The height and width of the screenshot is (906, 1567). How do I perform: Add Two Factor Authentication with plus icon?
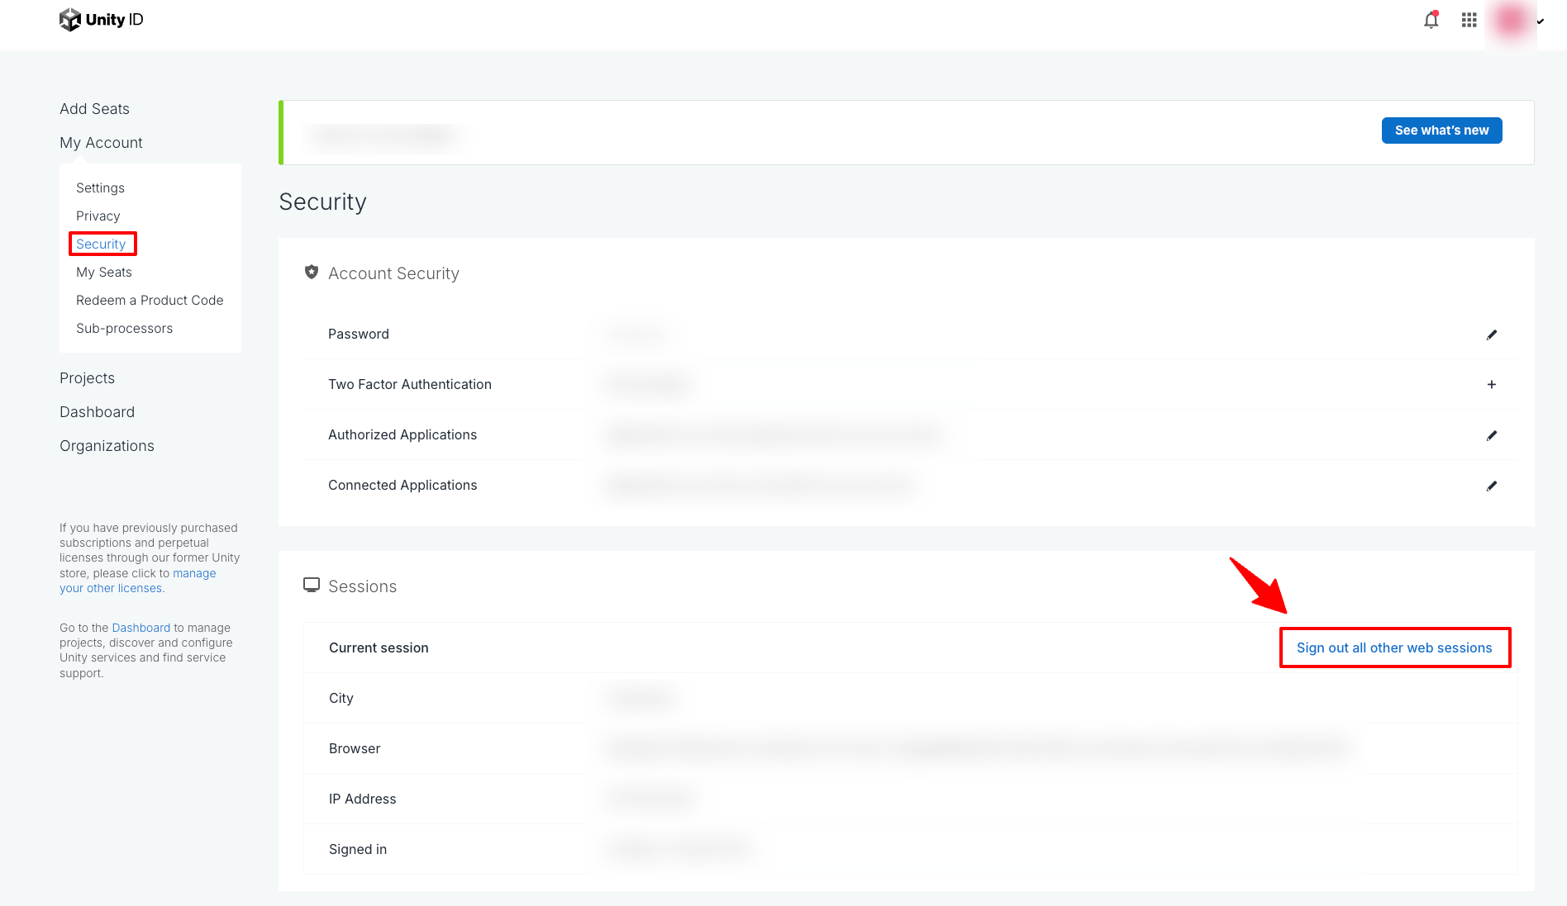pyautogui.click(x=1491, y=385)
